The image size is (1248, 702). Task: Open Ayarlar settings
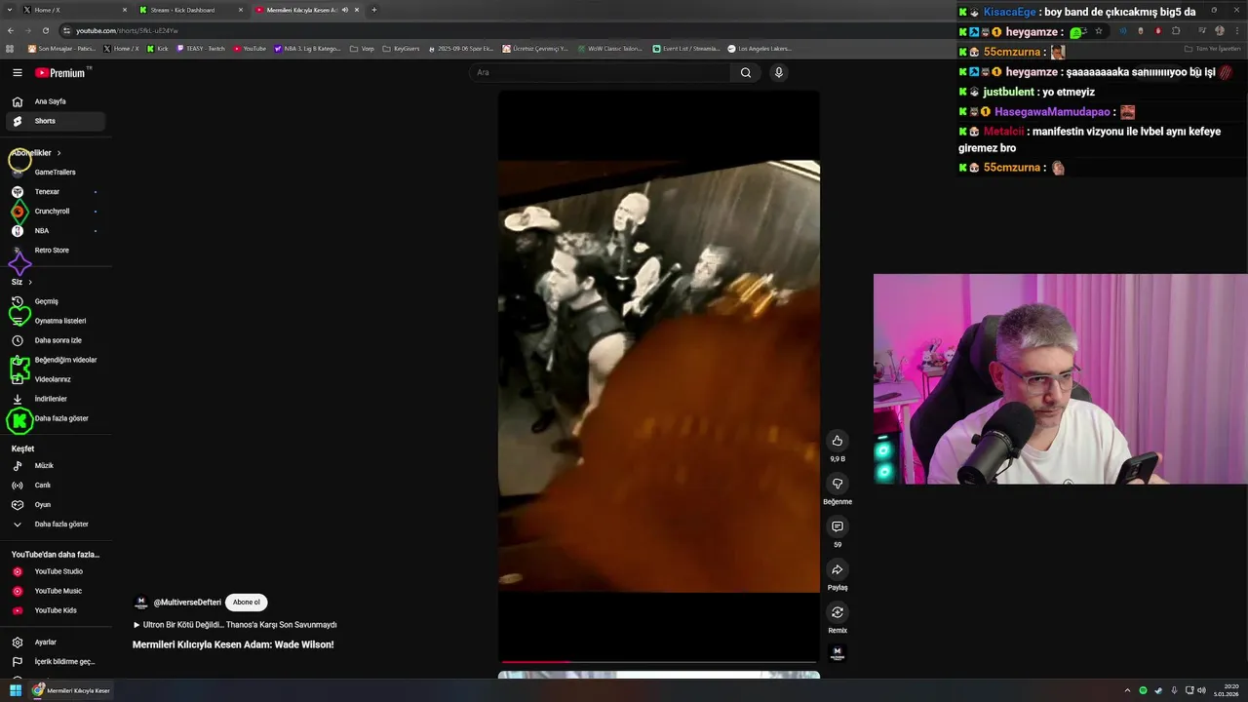point(57,643)
